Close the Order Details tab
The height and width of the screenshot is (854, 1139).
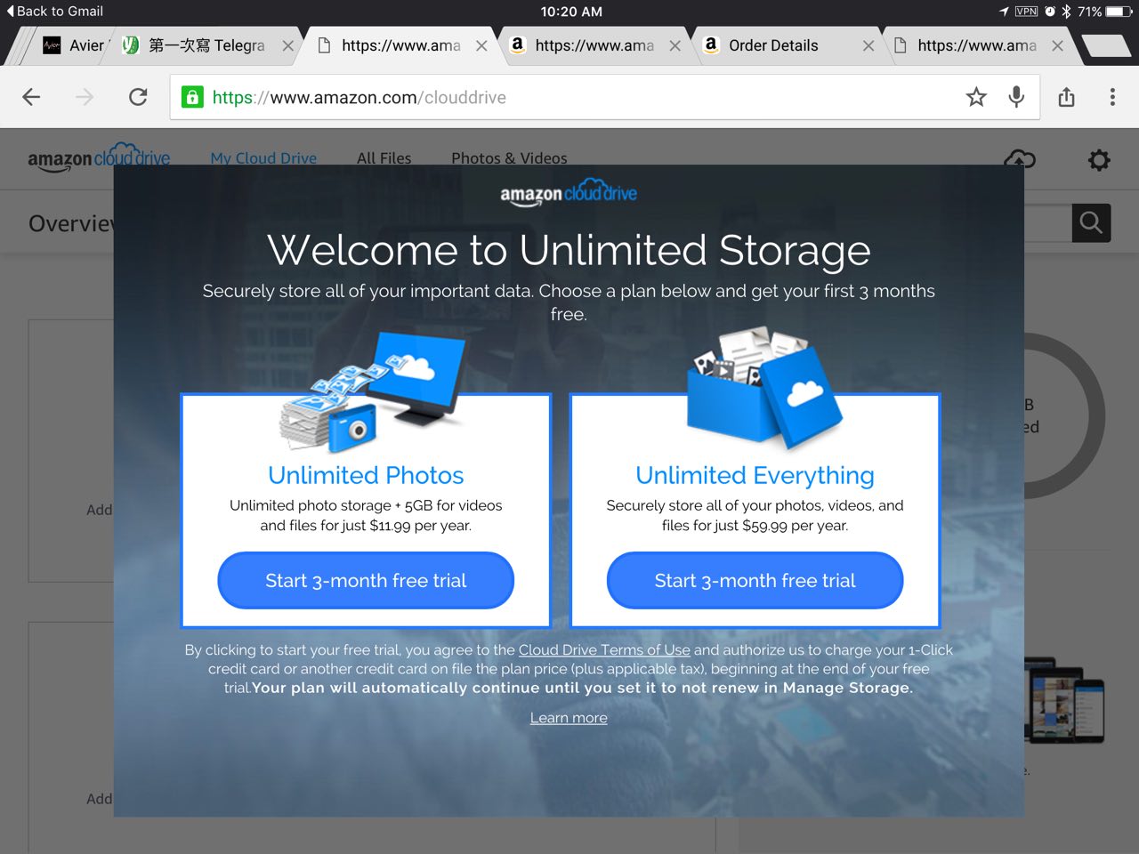(x=868, y=45)
